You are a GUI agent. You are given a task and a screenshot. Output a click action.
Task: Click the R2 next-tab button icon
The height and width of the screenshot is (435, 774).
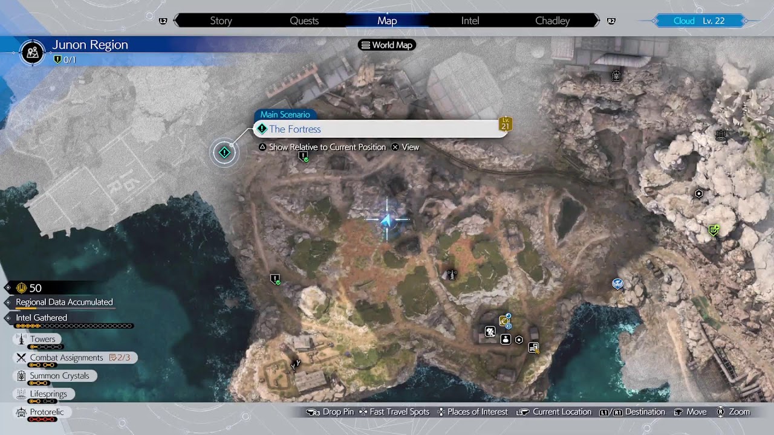(x=611, y=21)
